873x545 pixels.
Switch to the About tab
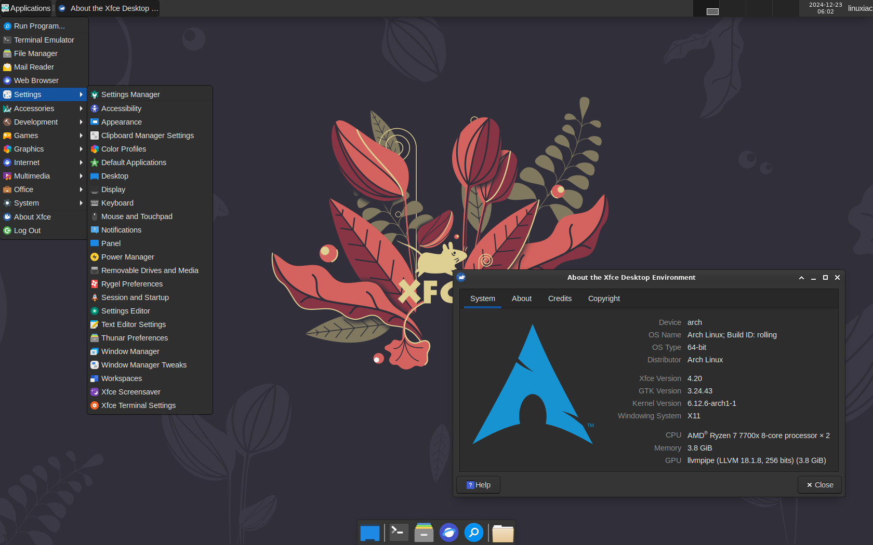click(x=522, y=298)
